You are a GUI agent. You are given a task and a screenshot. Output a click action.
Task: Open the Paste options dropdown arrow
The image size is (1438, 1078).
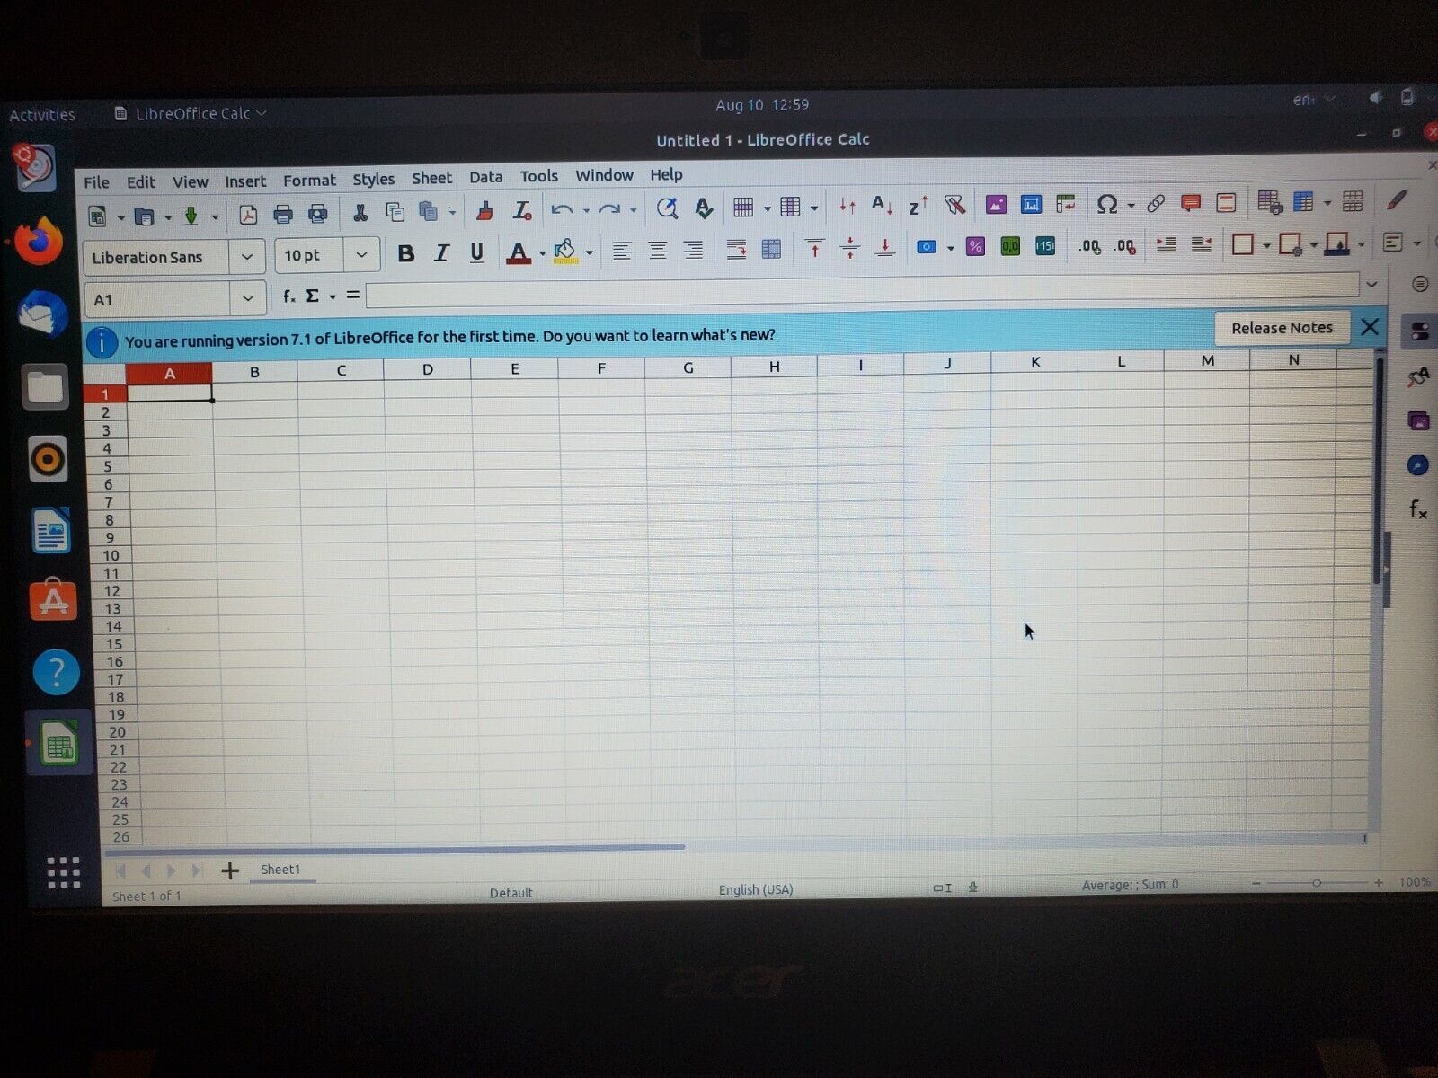[x=452, y=213]
